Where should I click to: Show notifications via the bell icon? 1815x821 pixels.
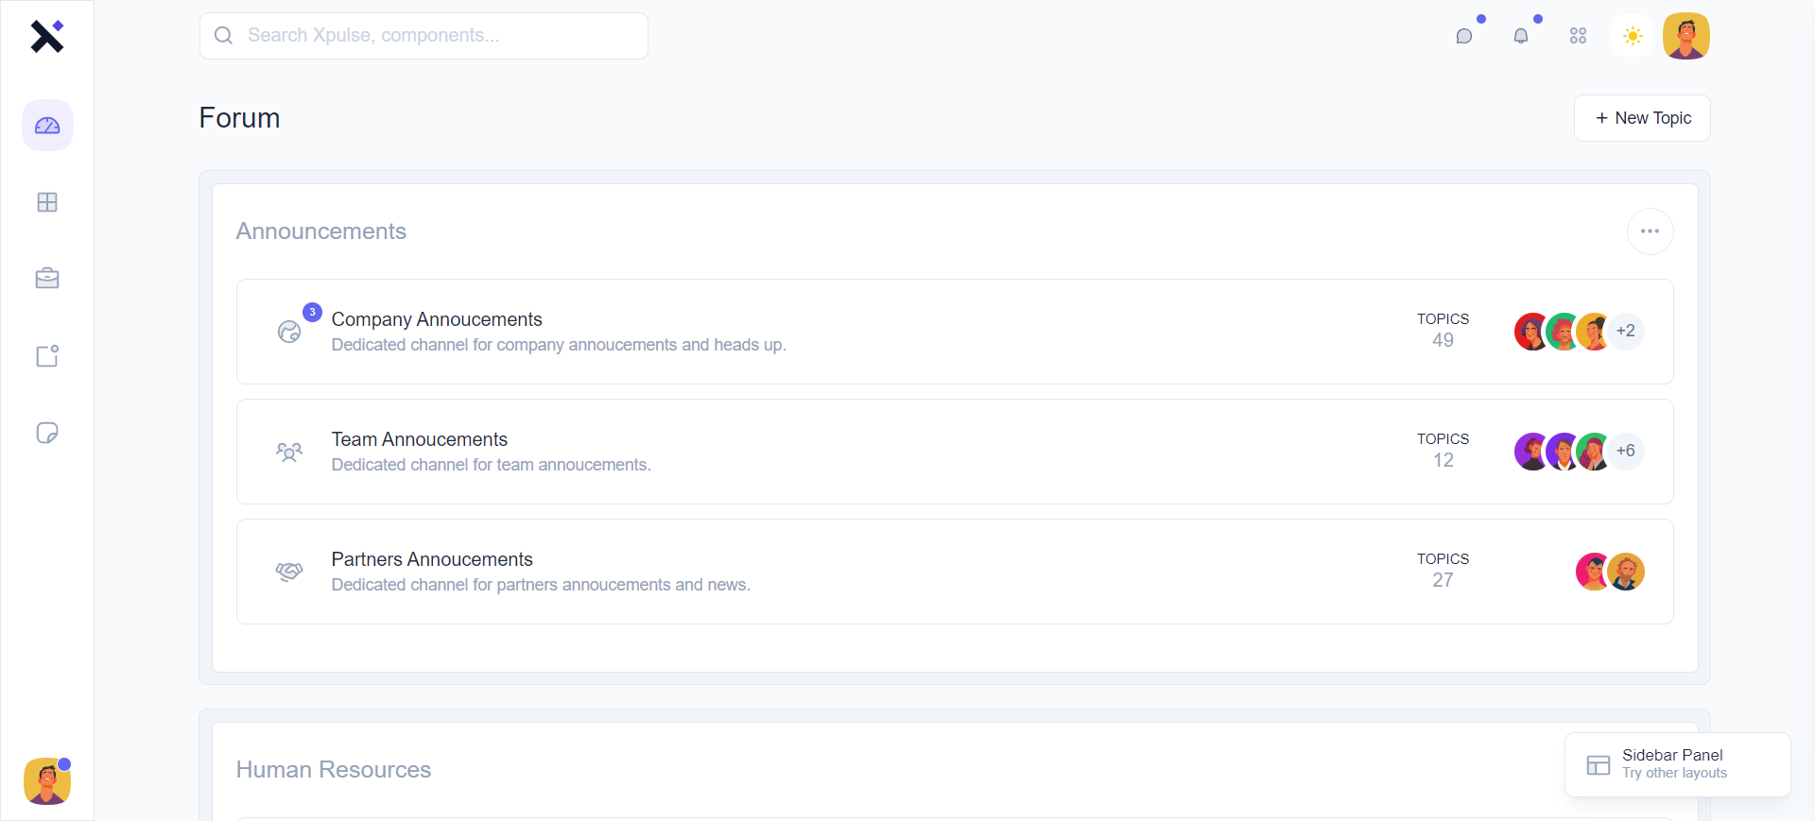point(1521,36)
